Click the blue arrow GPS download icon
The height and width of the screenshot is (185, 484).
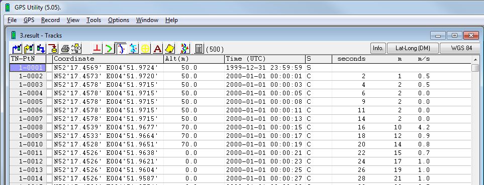tap(17, 48)
